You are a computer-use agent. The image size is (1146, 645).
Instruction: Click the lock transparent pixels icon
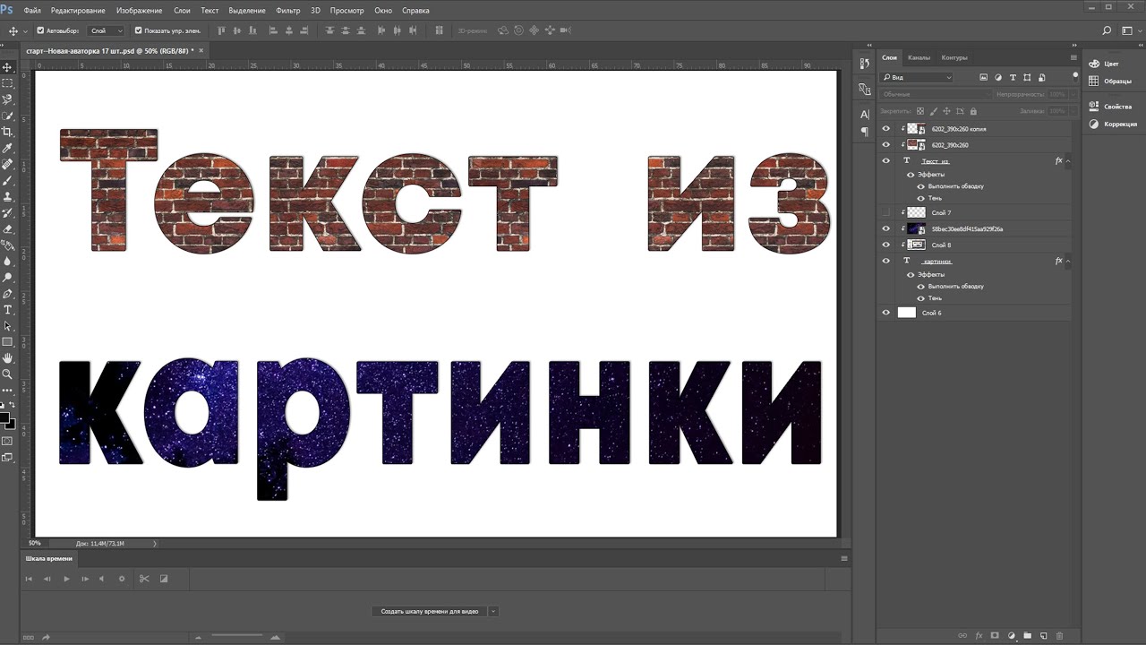click(x=920, y=111)
